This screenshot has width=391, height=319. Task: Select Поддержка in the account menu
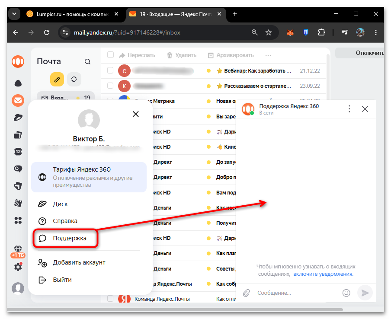[65, 238]
